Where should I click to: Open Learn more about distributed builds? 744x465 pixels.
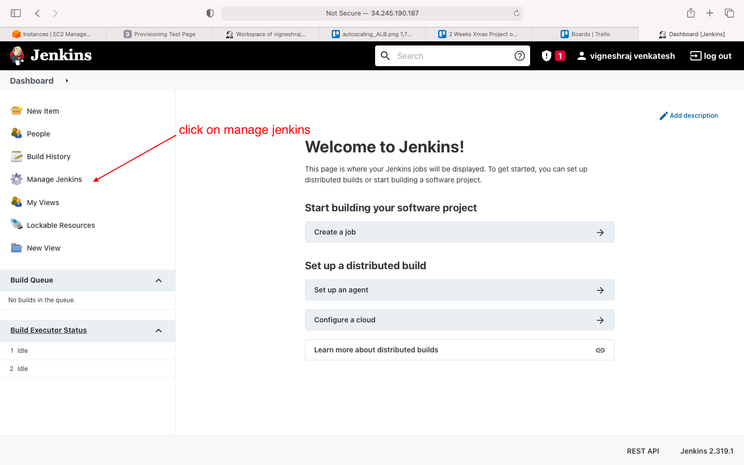[460, 350]
